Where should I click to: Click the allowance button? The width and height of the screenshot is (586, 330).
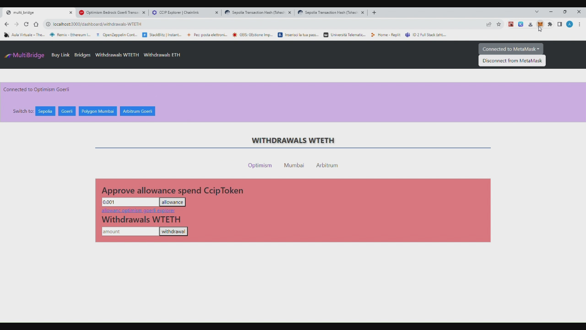click(172, 202)
